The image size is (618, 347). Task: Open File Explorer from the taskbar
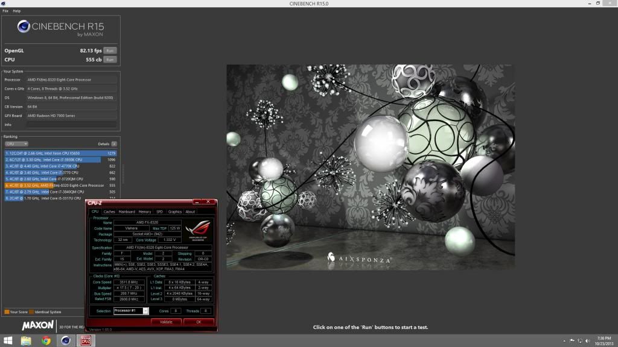(26, 340)
